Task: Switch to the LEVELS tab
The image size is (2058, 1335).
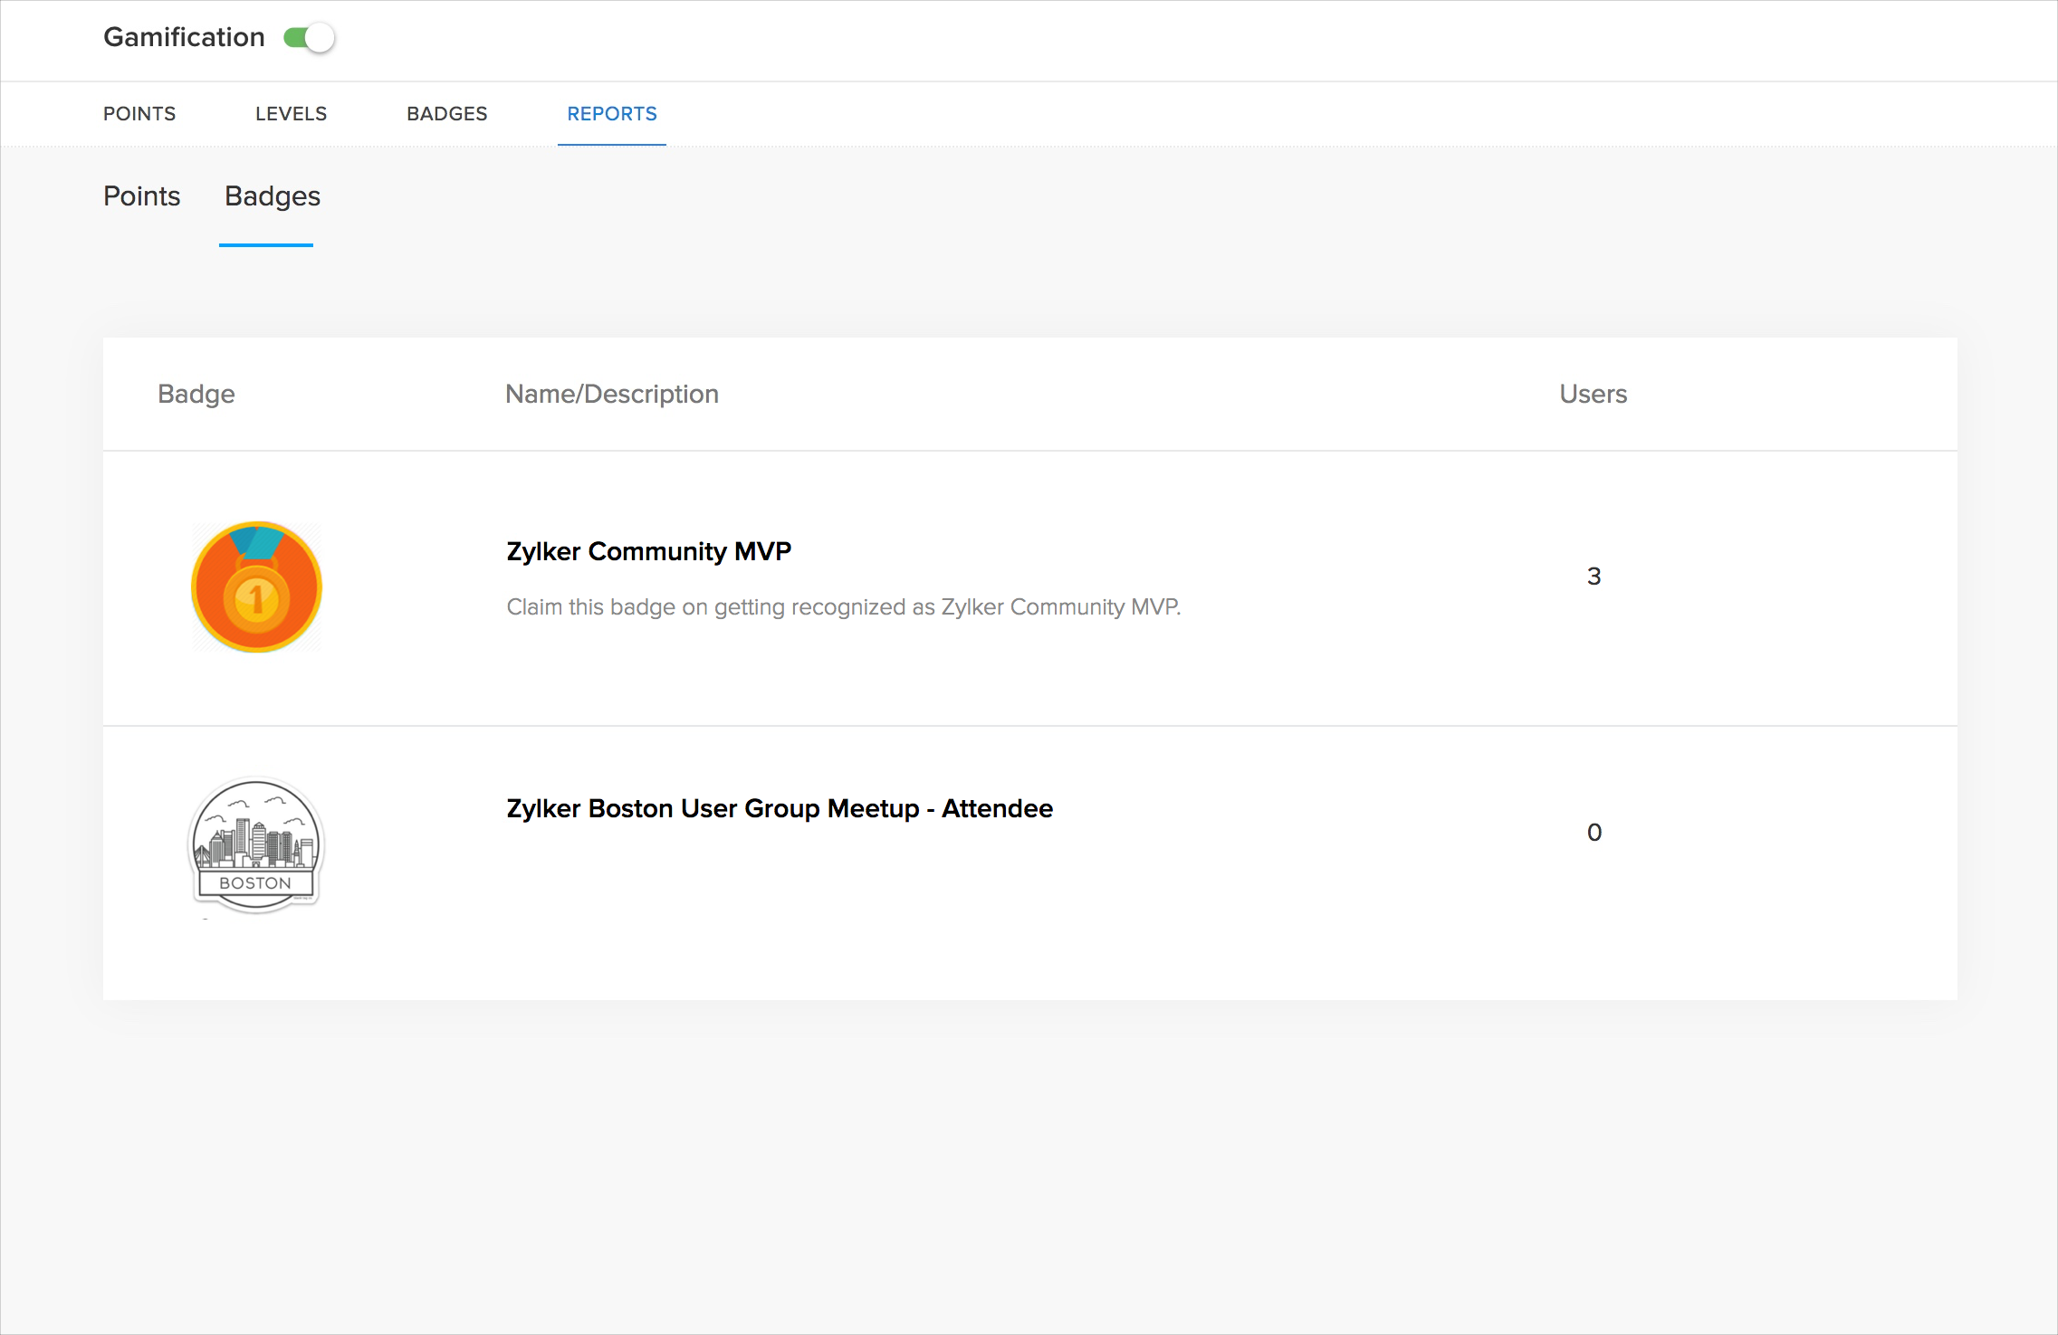Action: pos(291,114)
